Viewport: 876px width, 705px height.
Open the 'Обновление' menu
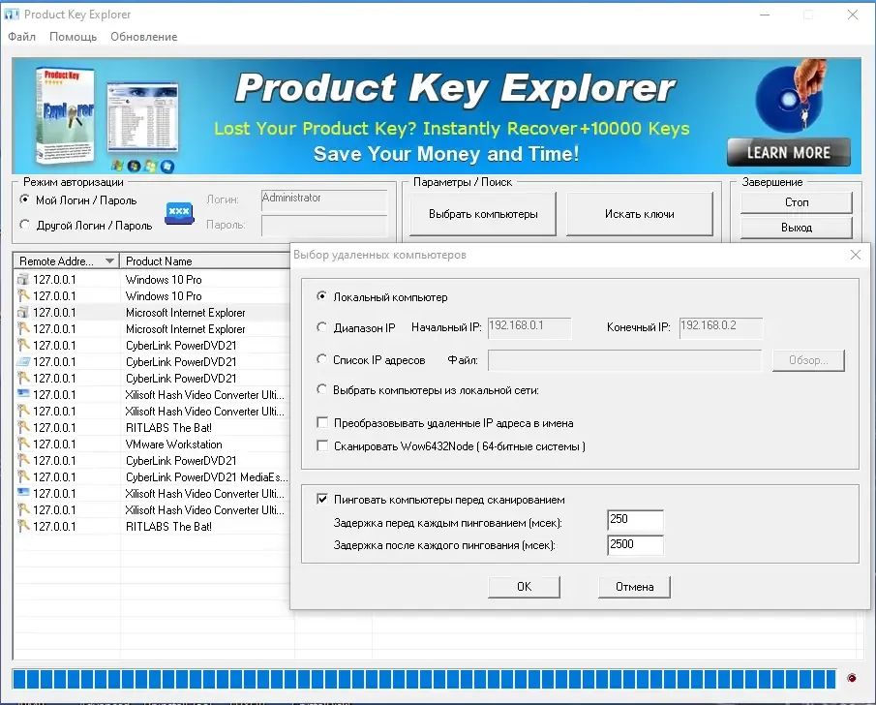pos(143,37)
